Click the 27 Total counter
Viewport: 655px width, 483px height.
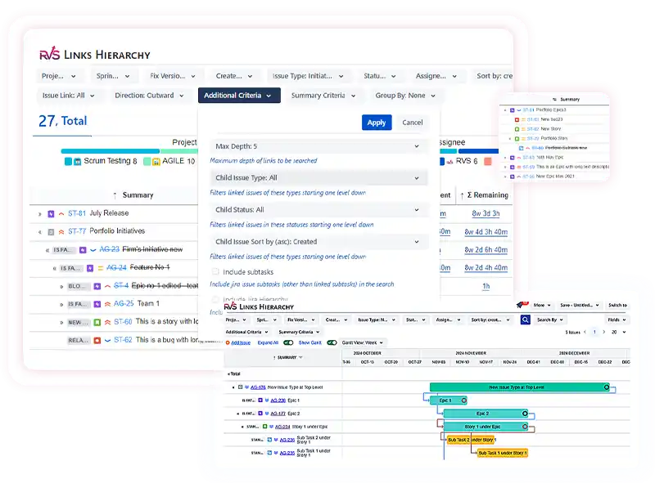point(63,121)
